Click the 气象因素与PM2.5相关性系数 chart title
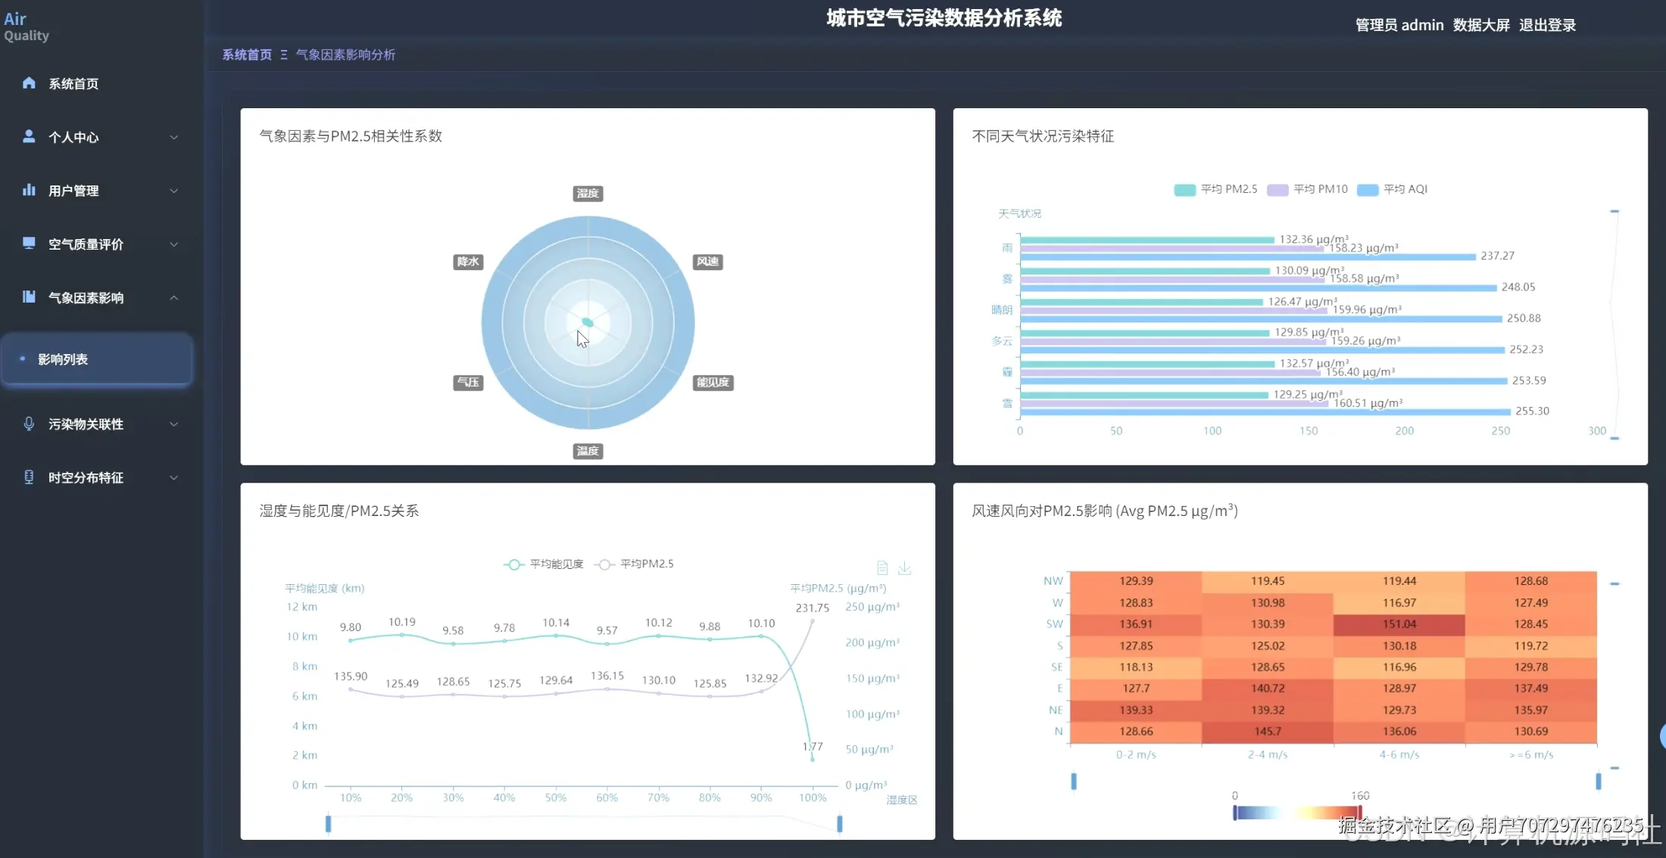This screenshot has height=858, width=1666. click(351, 136)
